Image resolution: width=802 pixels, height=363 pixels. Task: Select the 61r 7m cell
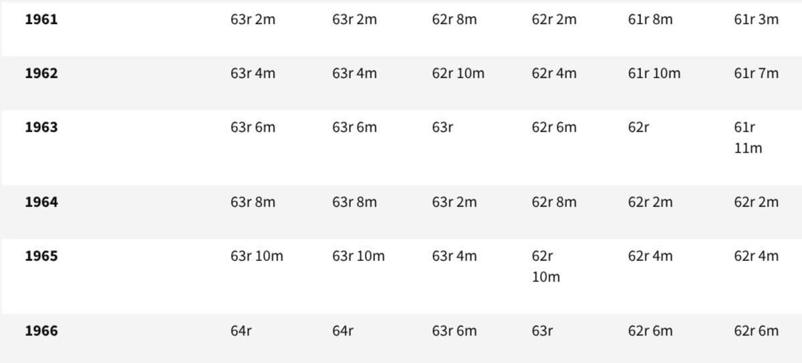(x=756, y=73)
